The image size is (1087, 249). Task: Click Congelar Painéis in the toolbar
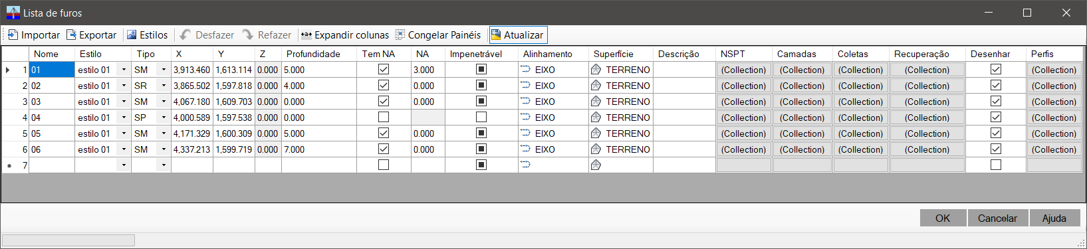437,35
